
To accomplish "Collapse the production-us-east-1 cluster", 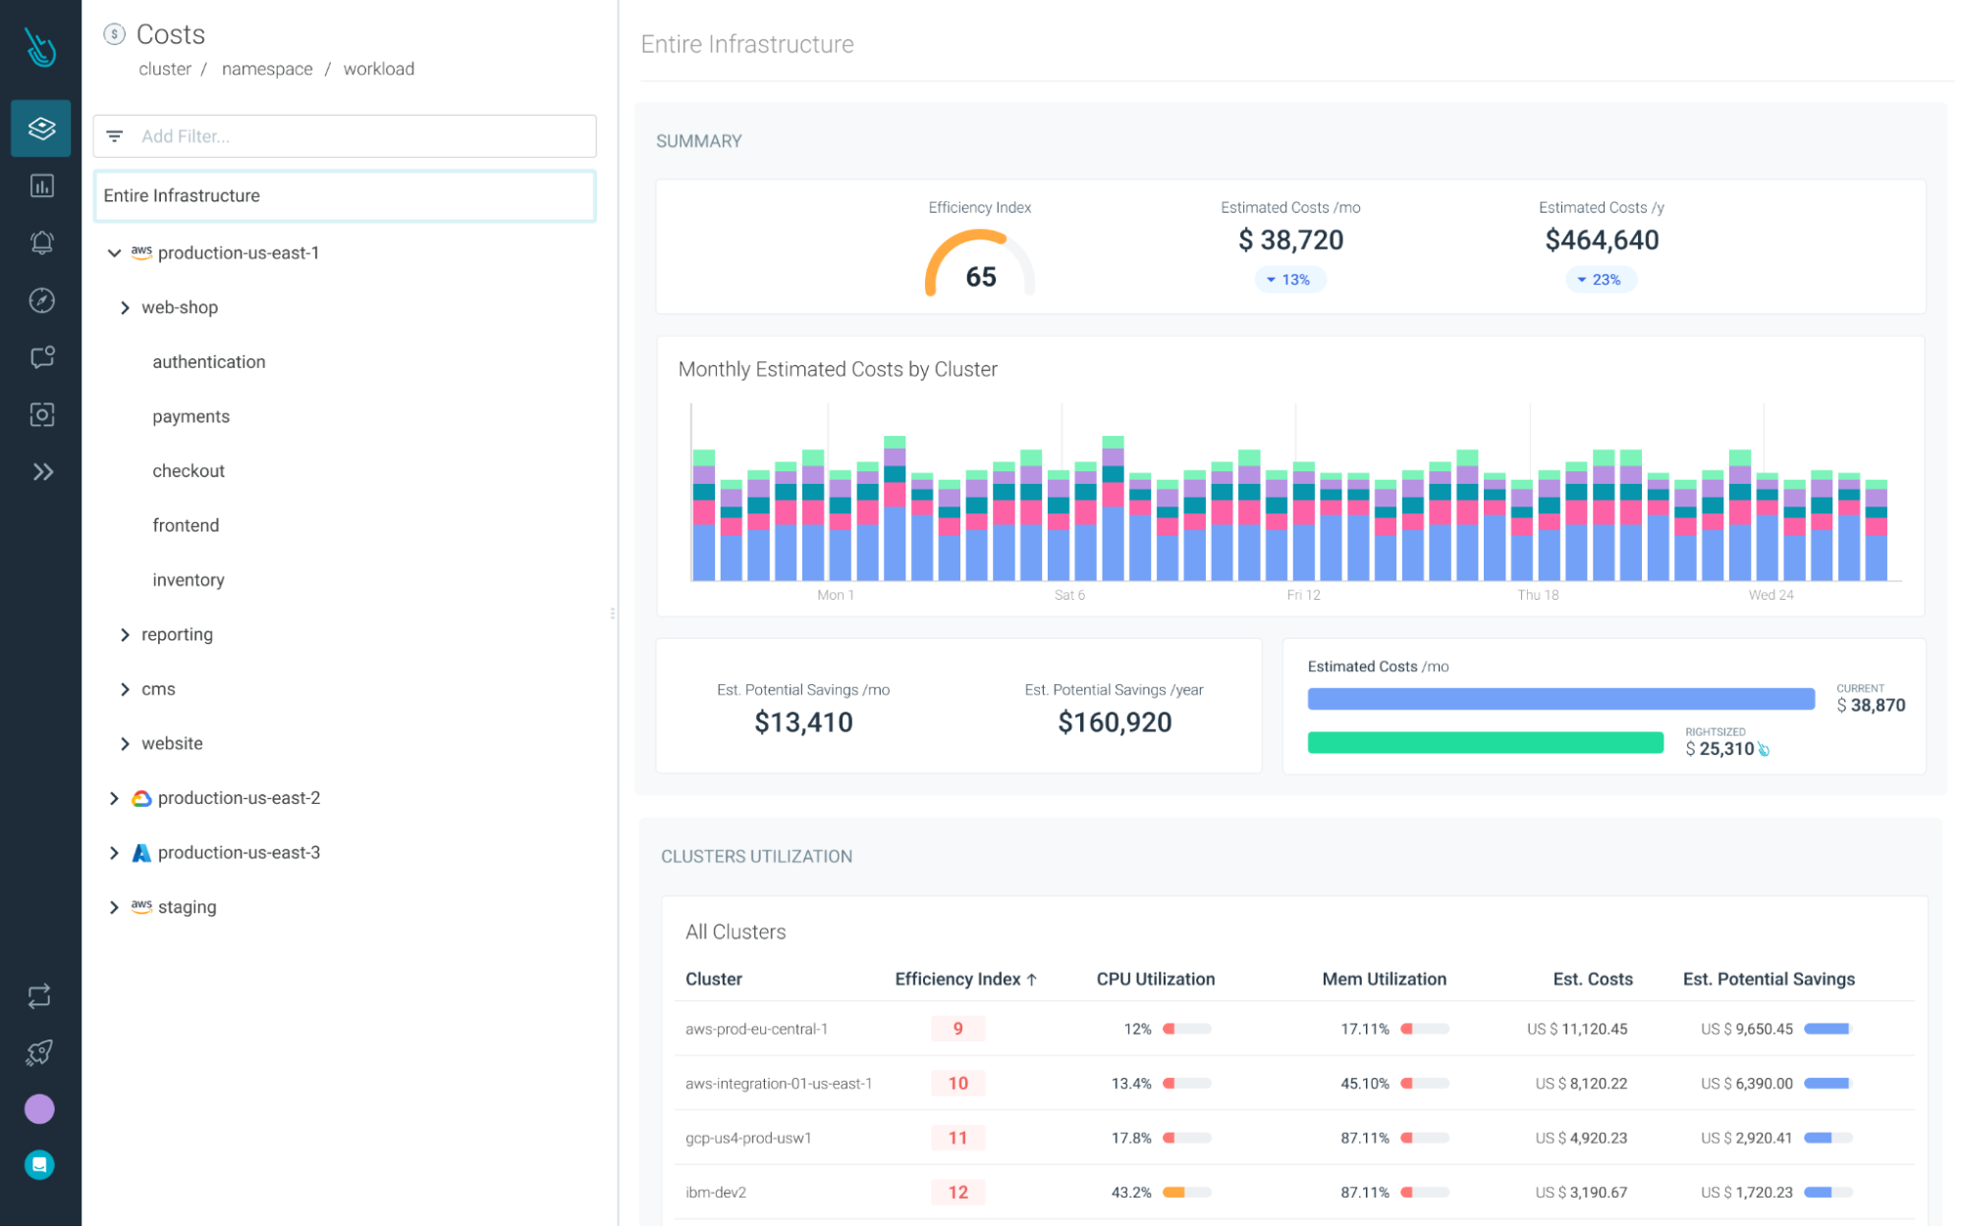I will pos(114,252).
